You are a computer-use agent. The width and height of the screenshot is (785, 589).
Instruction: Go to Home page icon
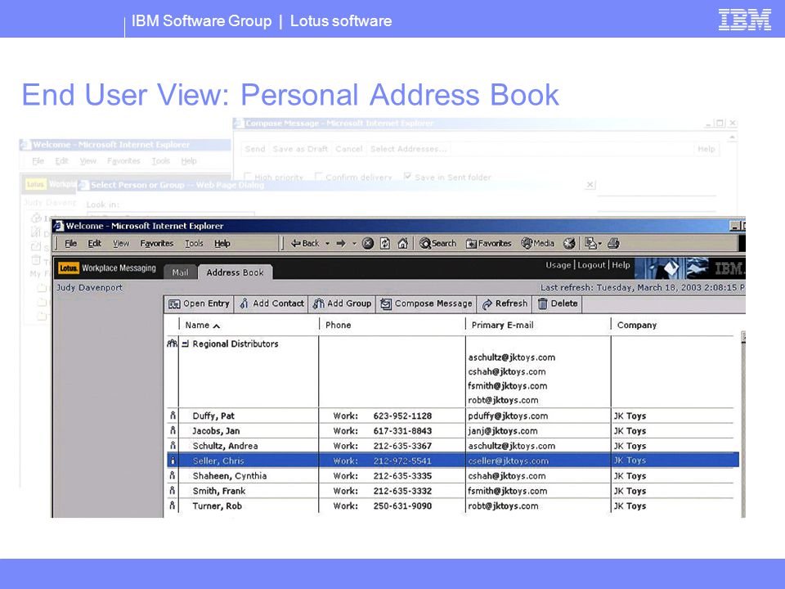click(x=402, y=244)
